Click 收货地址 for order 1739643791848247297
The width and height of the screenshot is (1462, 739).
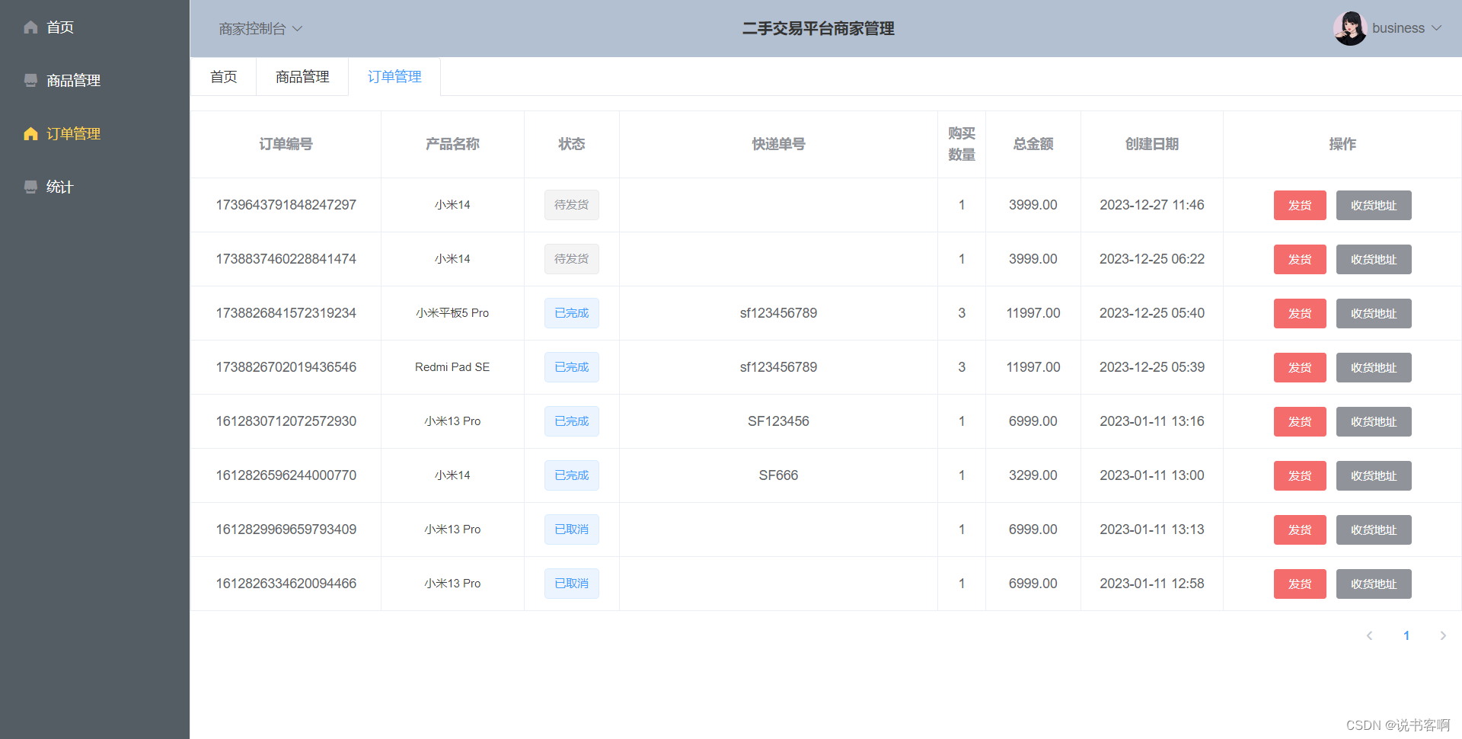pyautogui.click(x=1374, y=205)
